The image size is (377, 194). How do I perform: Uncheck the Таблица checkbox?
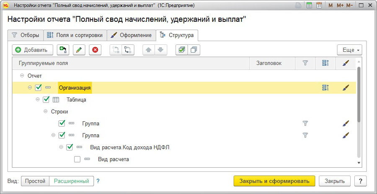(x=46, y=100)
